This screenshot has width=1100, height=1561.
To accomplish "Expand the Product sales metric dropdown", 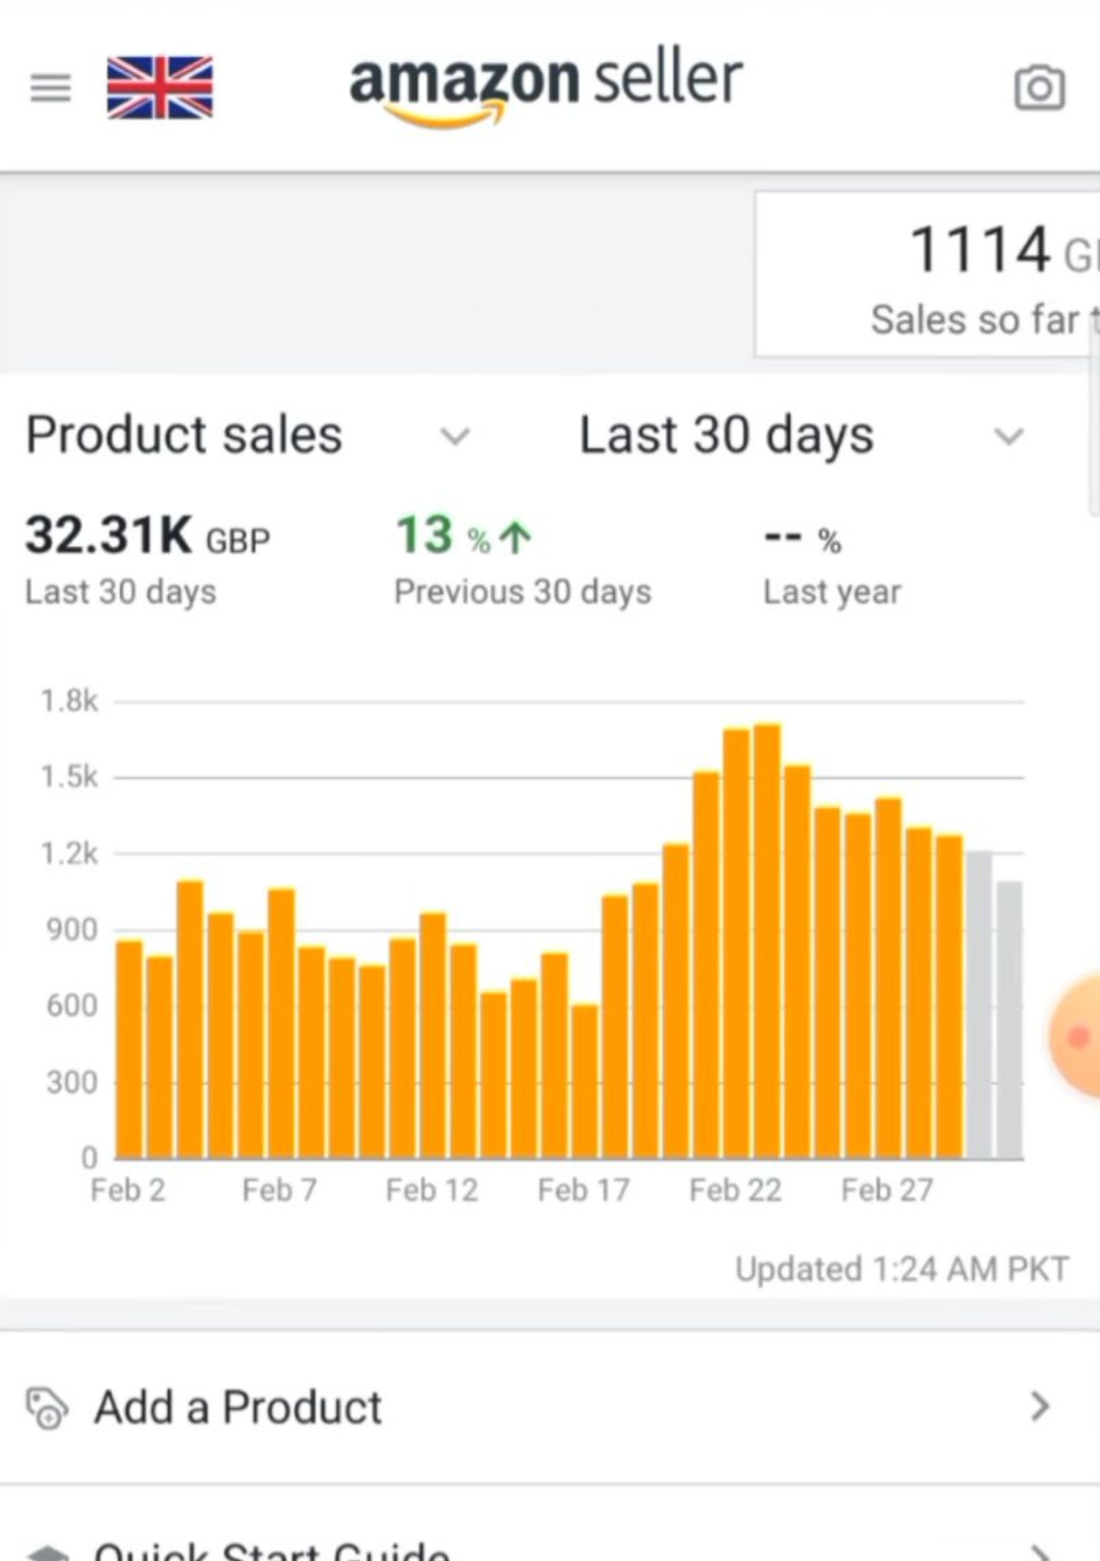I will [x=454, y=436].
